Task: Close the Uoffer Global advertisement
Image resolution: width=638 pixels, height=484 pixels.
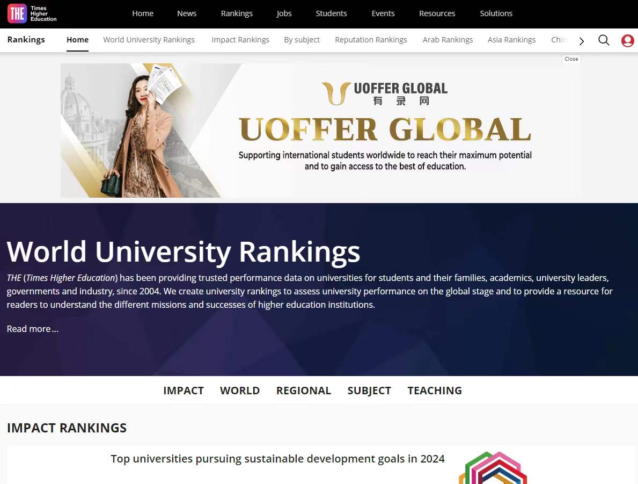Action: pyautogui.click(x=571, y=59)
